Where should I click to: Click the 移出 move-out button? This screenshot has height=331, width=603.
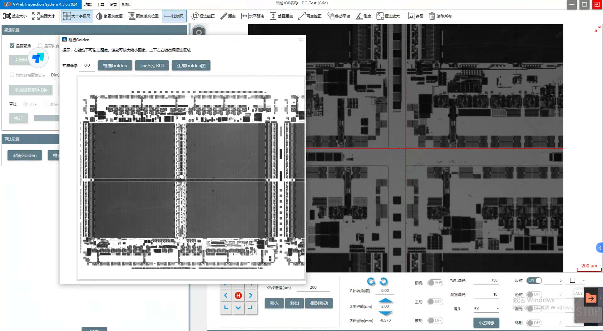click(295, 303)
